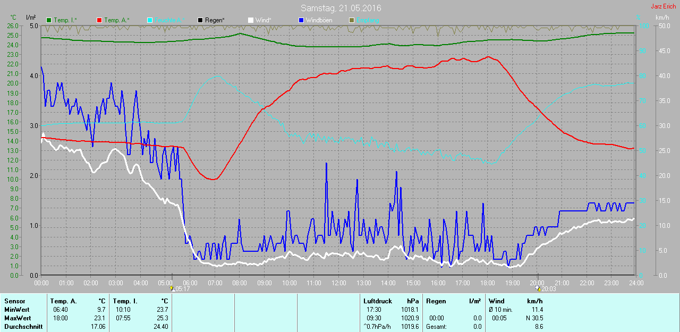Viewport: 680px width, 332px height.
Task: Click the MaxWert row label
Action: pyautogui.click(x=17, y=318)
